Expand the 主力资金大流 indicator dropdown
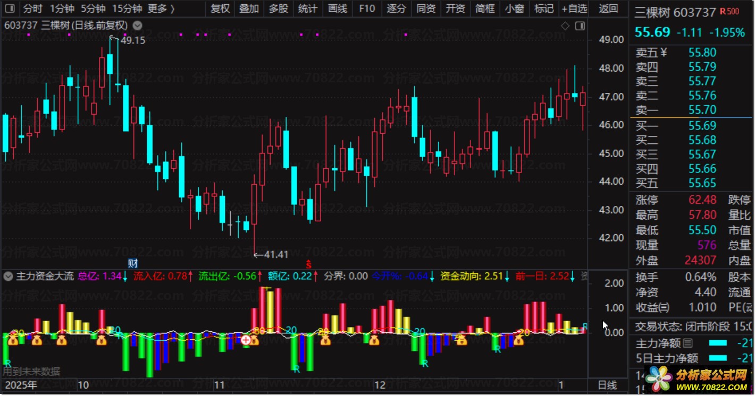756x396 pixels. click(x=9, y=276)
